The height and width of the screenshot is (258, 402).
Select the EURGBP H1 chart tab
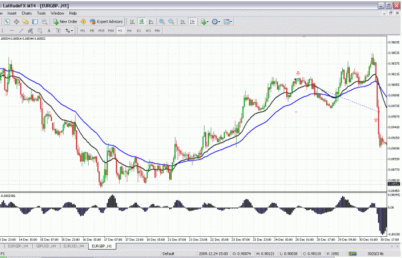[x=102, y=246]
